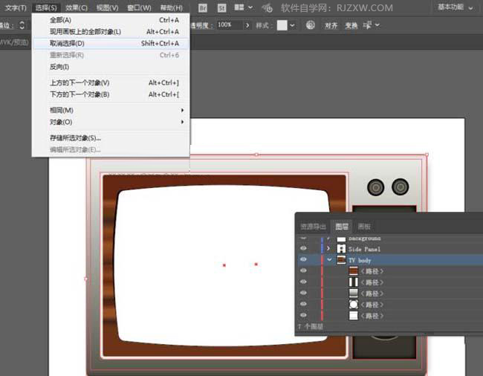Open the Bridge (Br) icon
Image resolution: width=483 pixels, height=376 pixels.
pyautogui.click(x=202, y=7)
